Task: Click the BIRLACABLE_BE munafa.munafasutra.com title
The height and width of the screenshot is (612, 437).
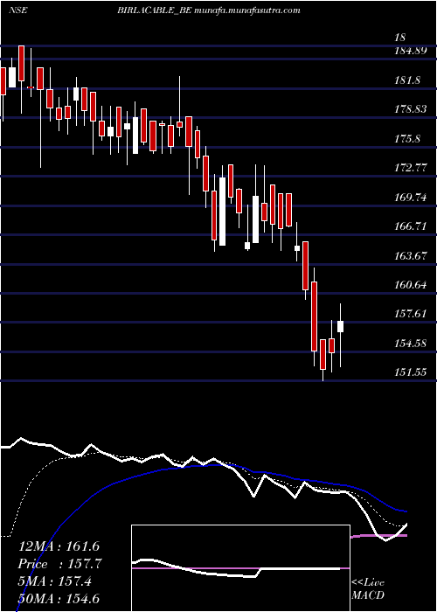Action: tap(208, 10)
